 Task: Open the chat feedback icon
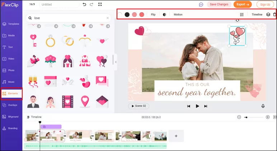click(201, 5)
